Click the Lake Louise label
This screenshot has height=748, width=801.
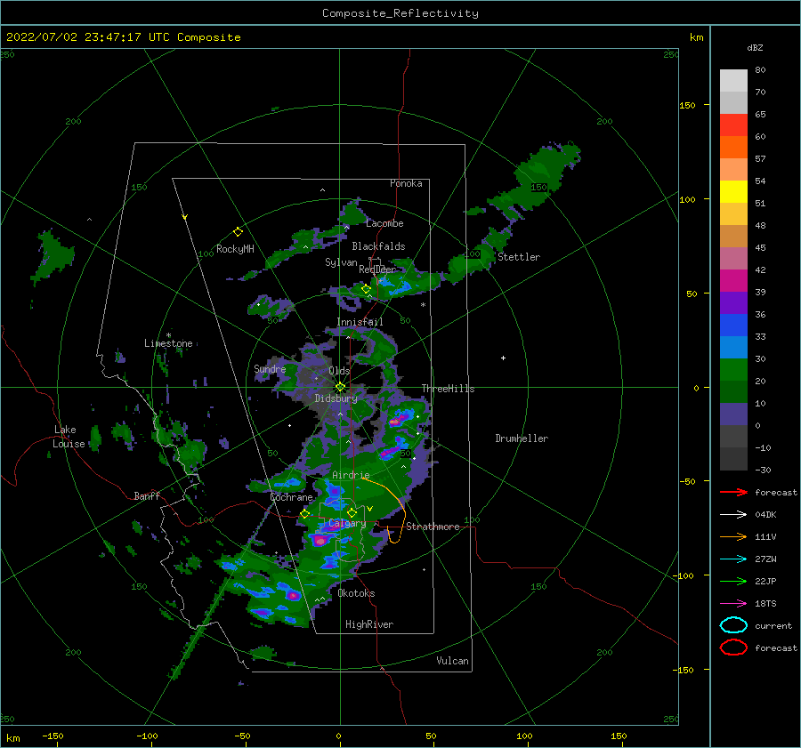pos(69,437)
